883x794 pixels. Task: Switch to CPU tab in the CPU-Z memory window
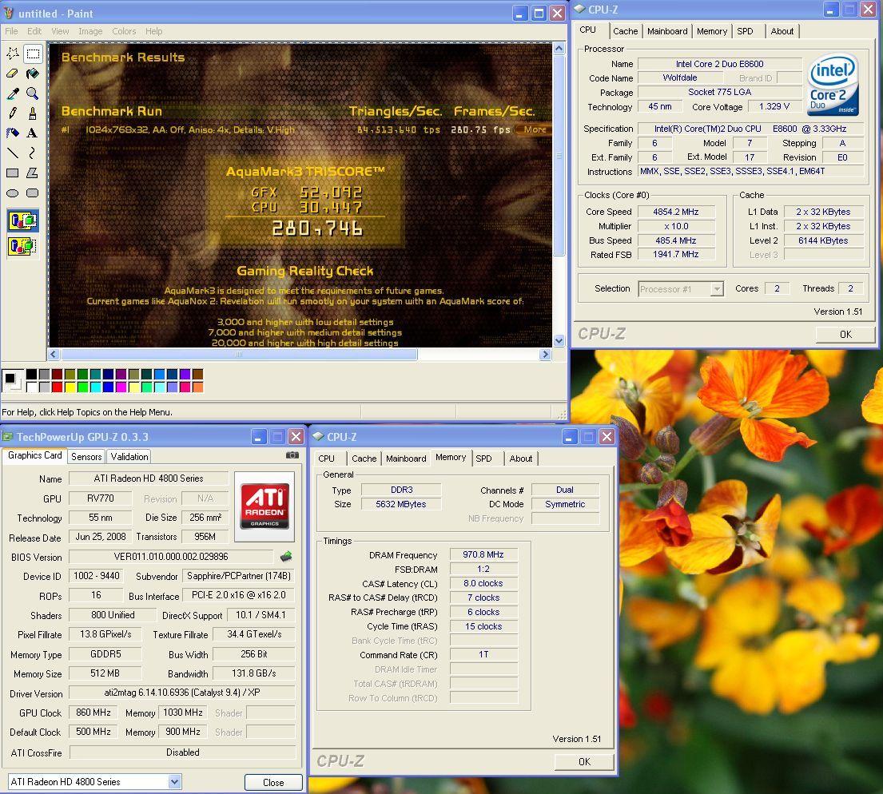(x=327, y=459)
